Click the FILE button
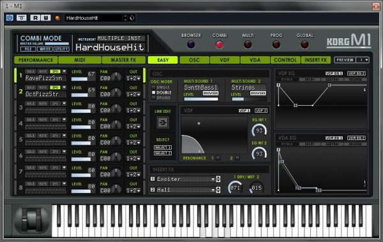Viewport: 383px width, 242px height. tap(28, 49)
